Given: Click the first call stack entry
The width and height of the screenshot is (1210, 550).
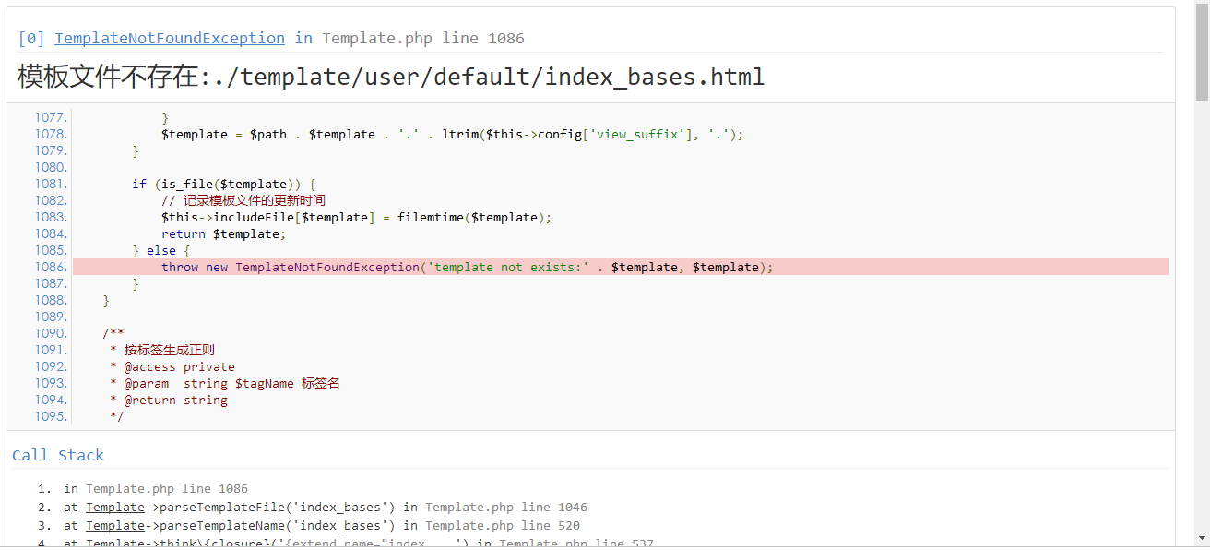Looking at the screenshot, I should pyautogui.click(x=156, y=488).
